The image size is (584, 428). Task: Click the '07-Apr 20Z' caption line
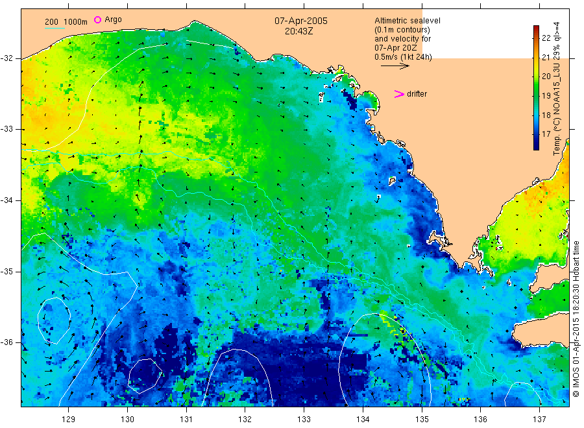point(396,47)
